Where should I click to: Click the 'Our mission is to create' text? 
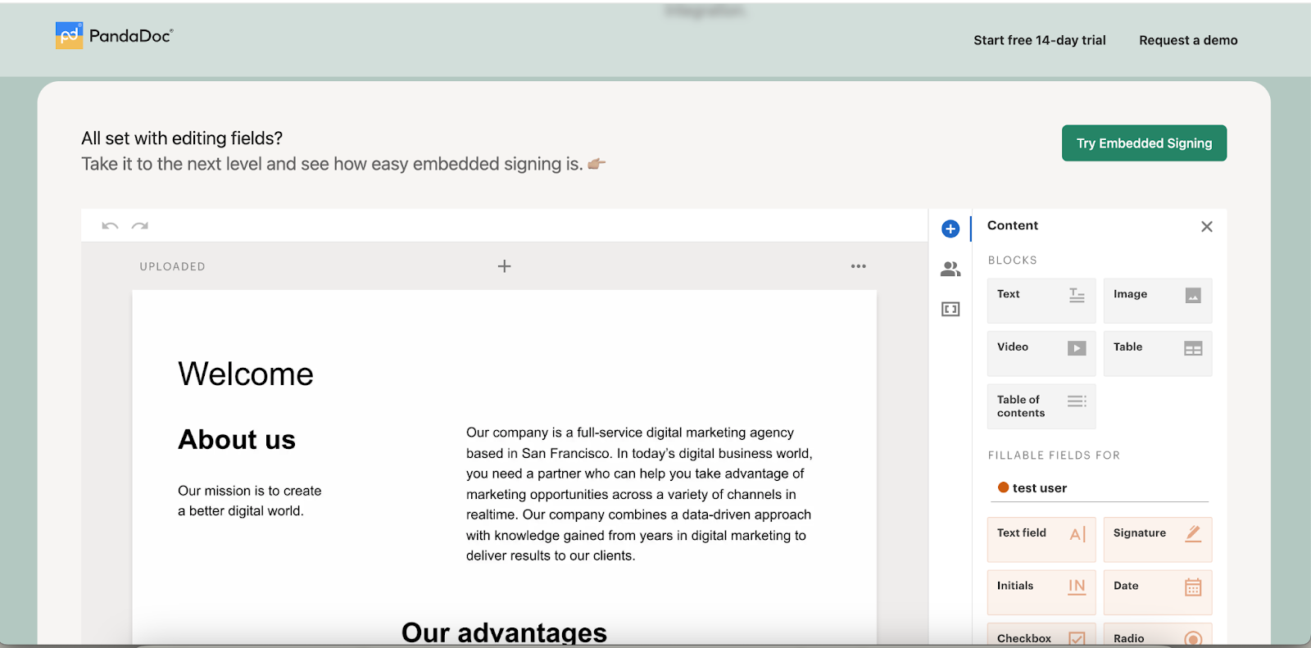(x=250, y=491)
